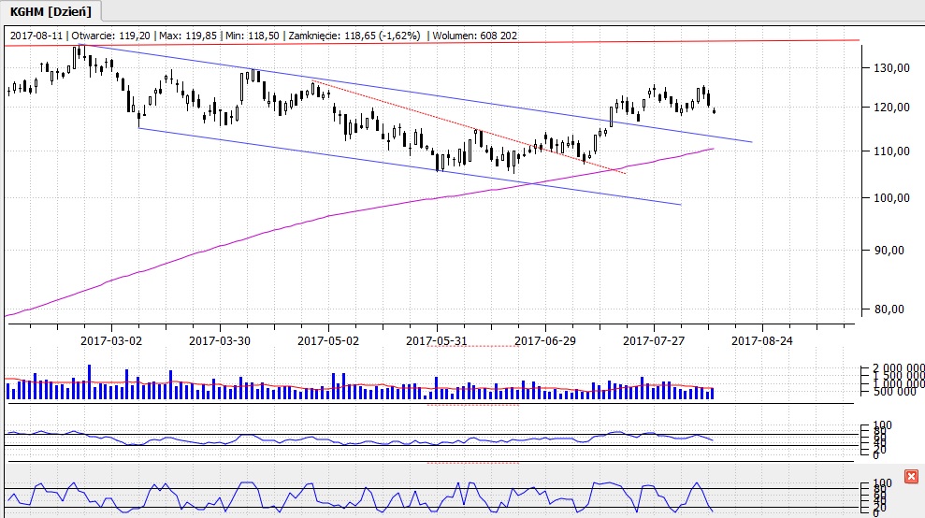Select the 2017-07-27 date label

(x=654, y=341)
